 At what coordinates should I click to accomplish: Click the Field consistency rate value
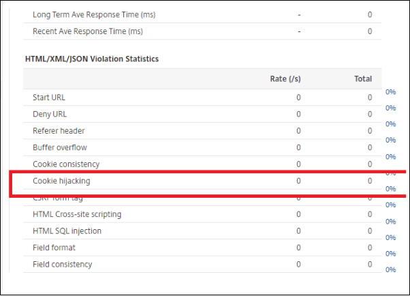(x=298, y=265)
